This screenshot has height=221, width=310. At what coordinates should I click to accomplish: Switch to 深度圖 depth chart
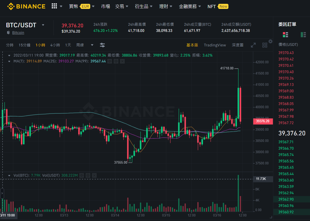[238, 45]
